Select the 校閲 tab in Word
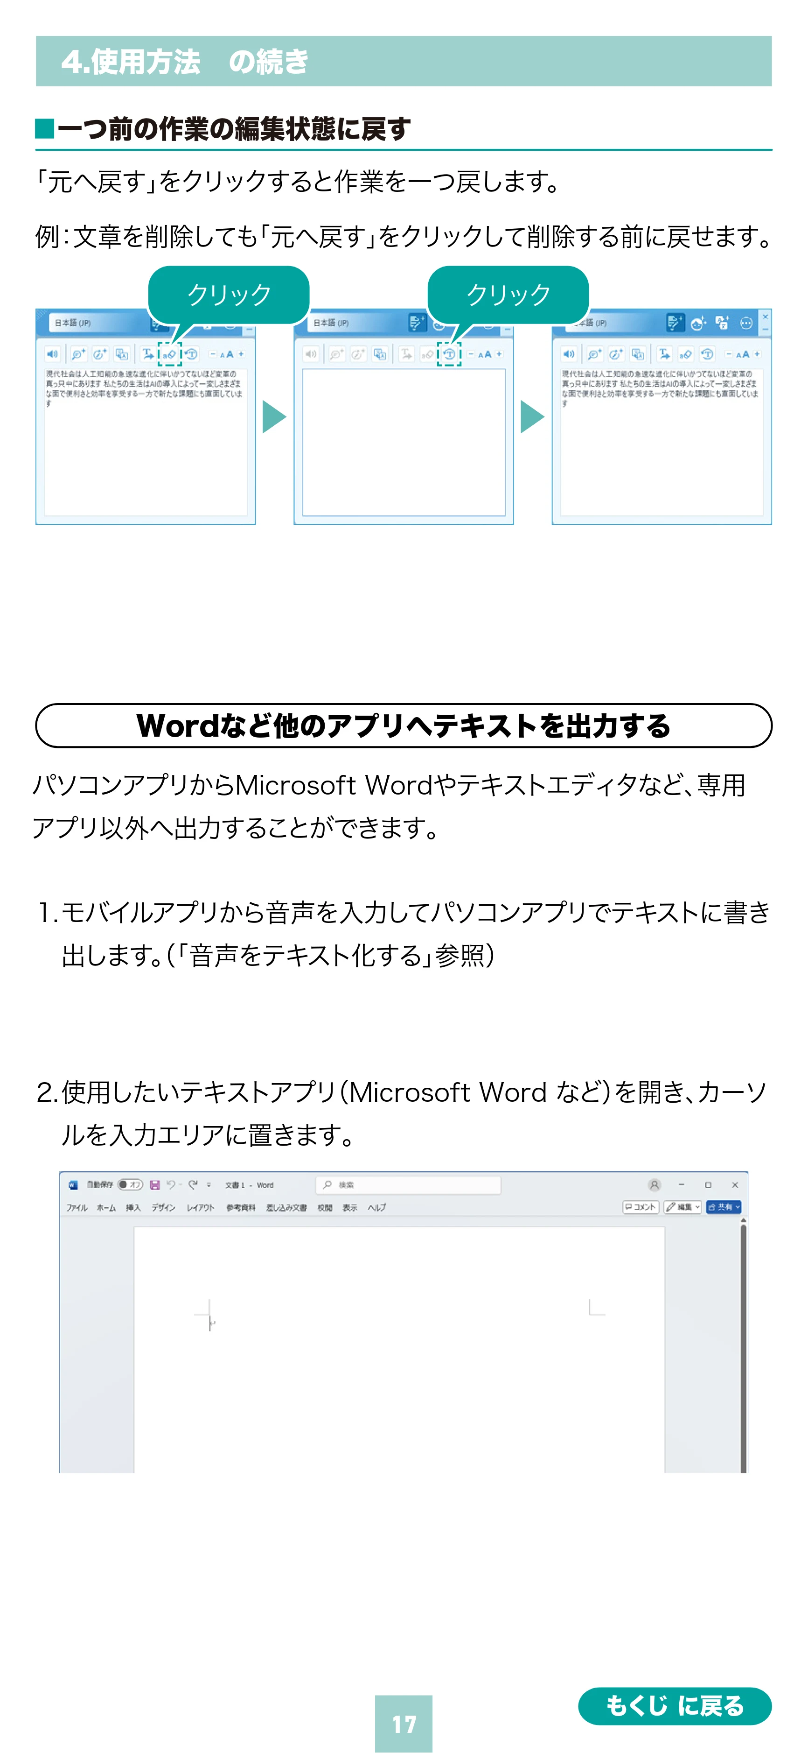 [325, 1208]
